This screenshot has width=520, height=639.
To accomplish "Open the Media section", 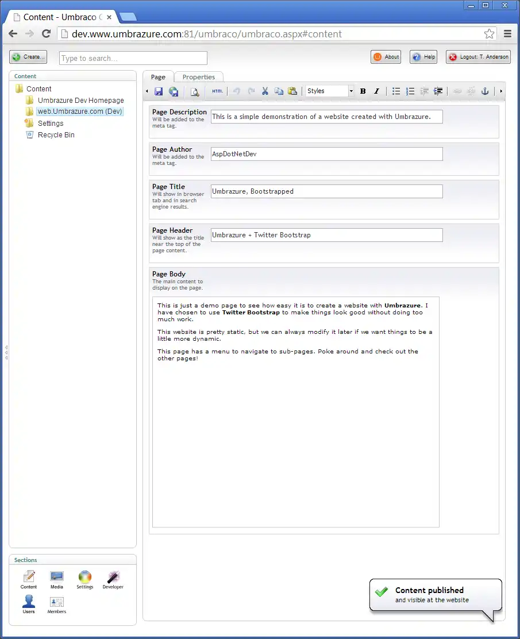I will tap(57, 579).
